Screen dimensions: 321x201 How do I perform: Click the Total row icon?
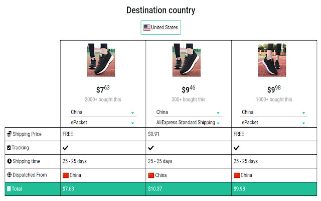(x=9, y=188)
